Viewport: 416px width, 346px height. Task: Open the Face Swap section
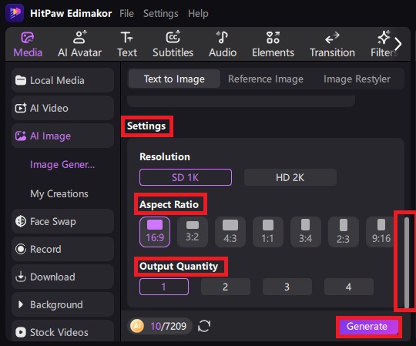pos(63,221)
